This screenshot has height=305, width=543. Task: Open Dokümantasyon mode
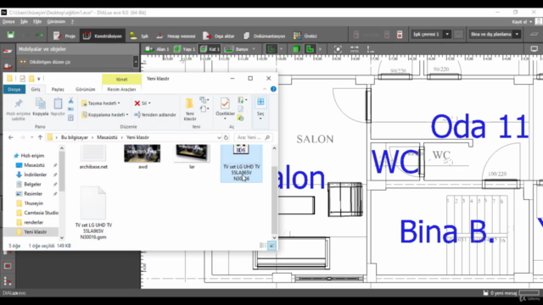pos(264,36)
